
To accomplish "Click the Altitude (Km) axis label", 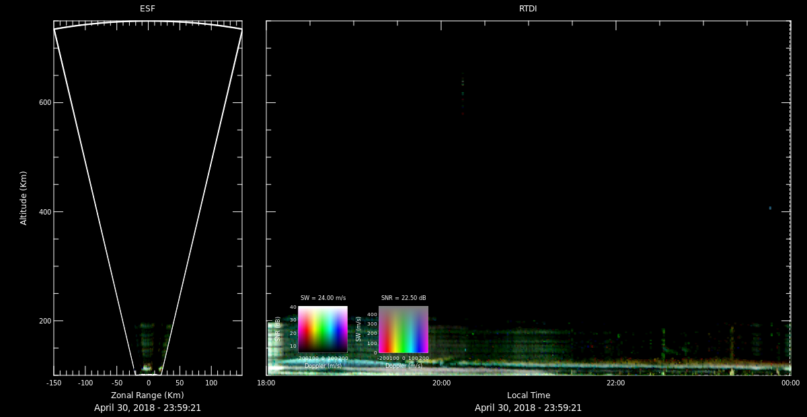I will 24,198.
